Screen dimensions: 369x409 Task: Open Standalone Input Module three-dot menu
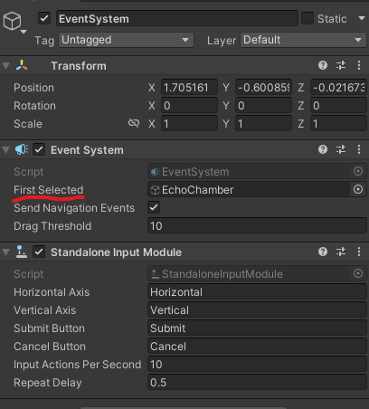click(359, 252)
